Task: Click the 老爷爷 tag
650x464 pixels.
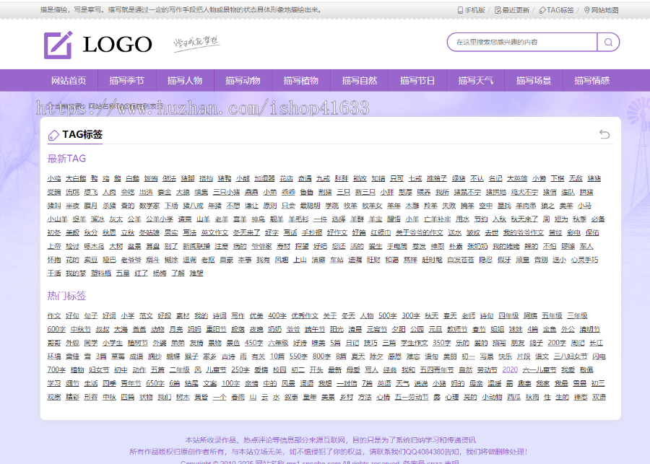Action: [131, 260]
